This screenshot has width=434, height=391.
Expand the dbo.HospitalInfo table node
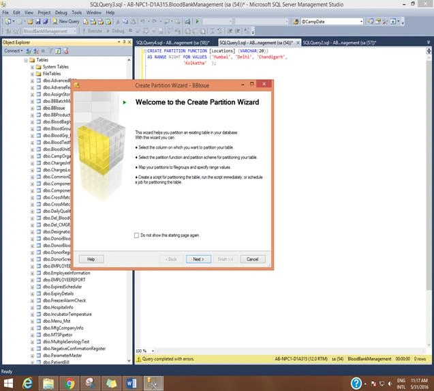coord(32,308)
